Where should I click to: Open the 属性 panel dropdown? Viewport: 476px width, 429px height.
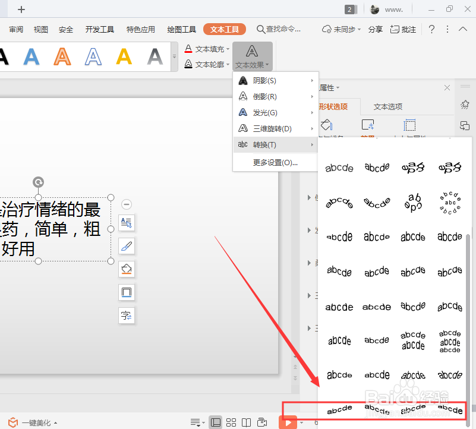tap(329, 87)
